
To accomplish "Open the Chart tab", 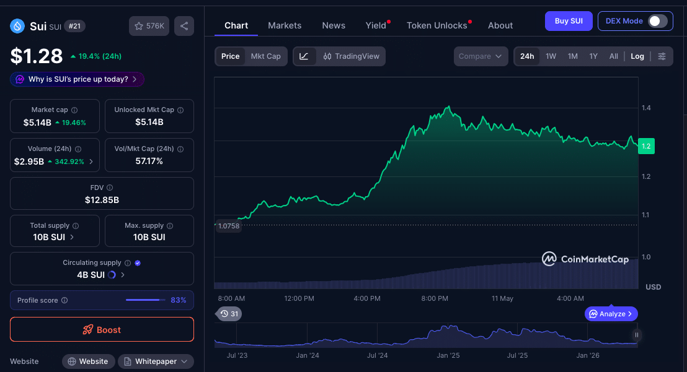I will point(236,25).
